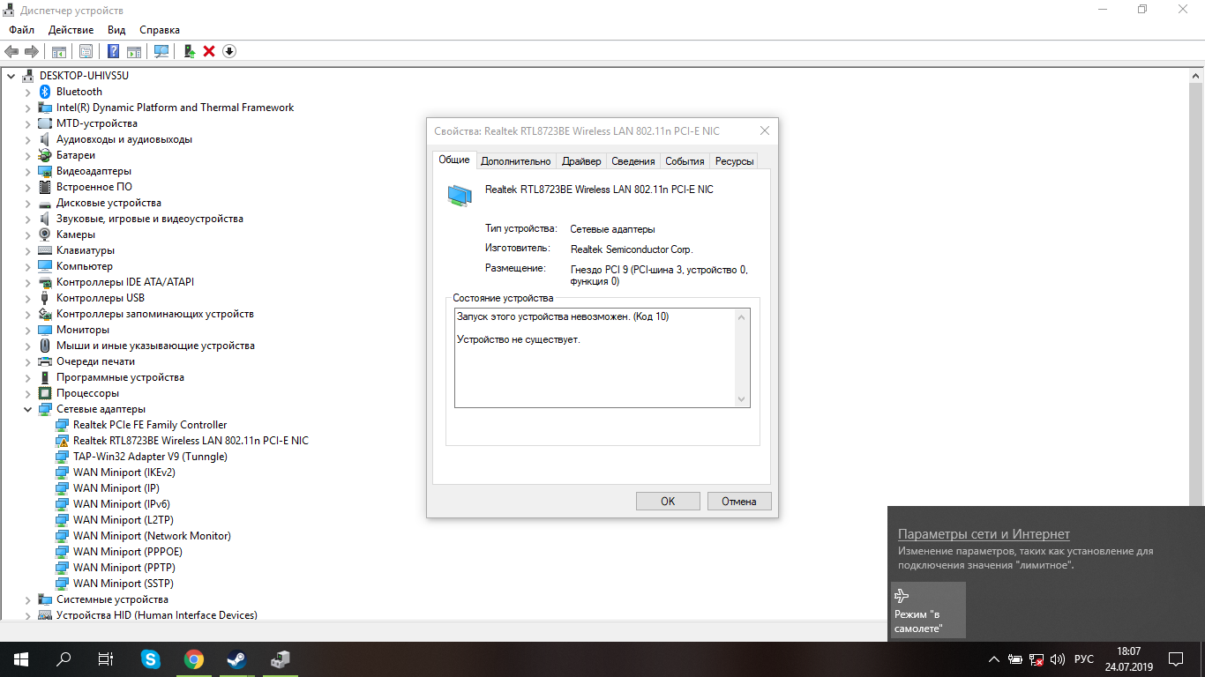Open the Файл menu

(x=22, y=30)
